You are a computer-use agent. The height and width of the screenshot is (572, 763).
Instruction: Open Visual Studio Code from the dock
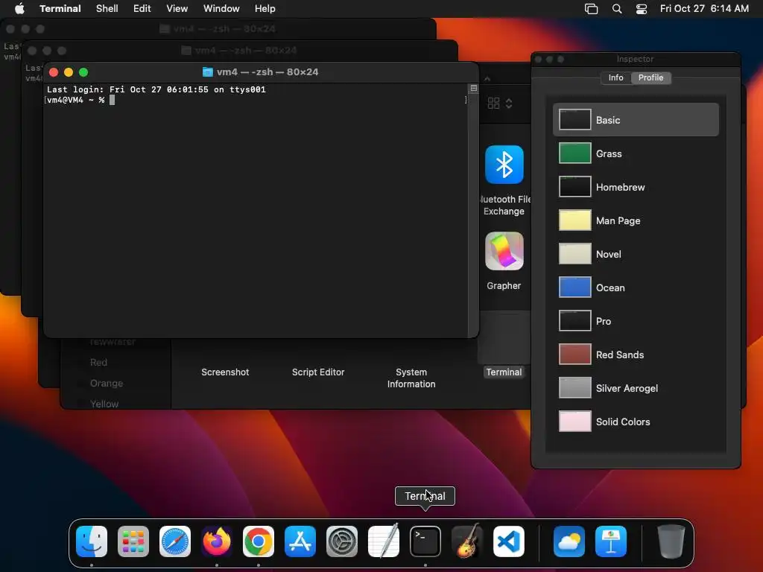[x=508, y=541]
